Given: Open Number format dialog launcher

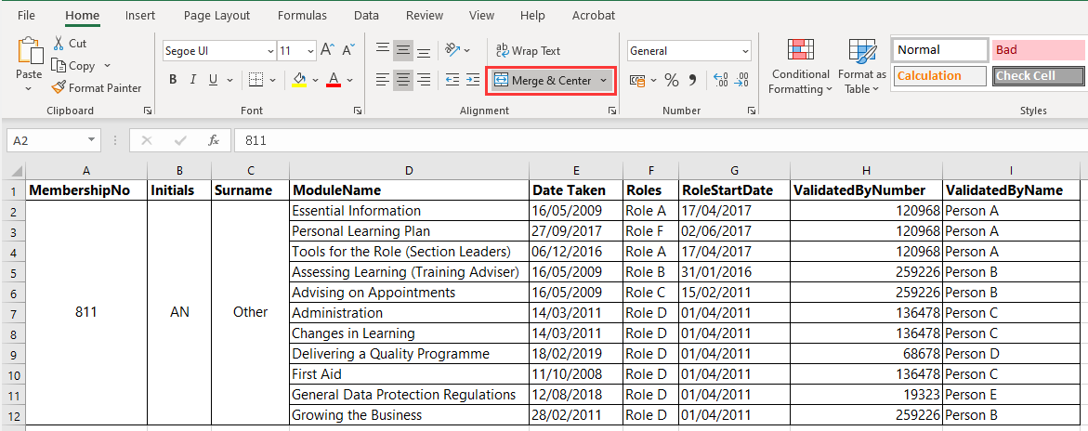Looking at the screenshot, I should tap(752, 111).
